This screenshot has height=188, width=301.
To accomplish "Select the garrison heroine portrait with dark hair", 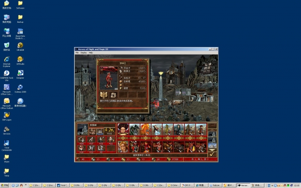I will click(123, 130).
